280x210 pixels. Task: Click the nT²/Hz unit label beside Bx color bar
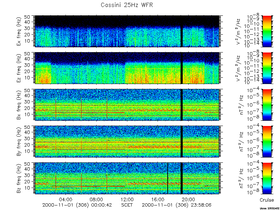click(x=241, y=105)
